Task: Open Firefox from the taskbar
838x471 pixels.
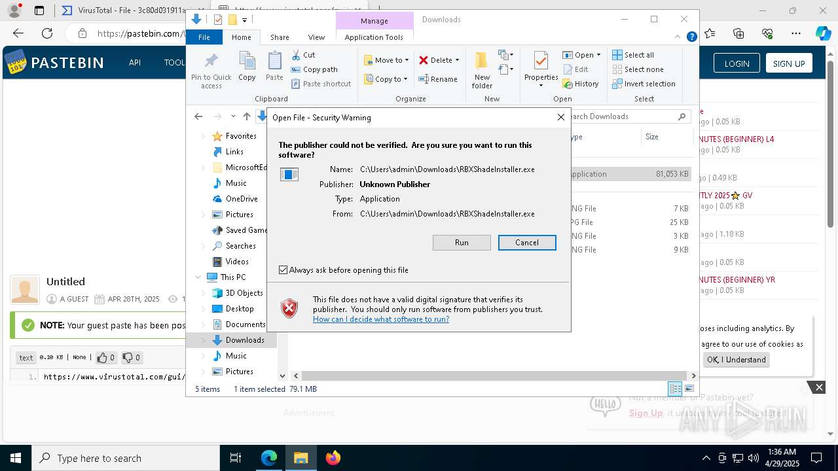Action: (x=333, y=458)
